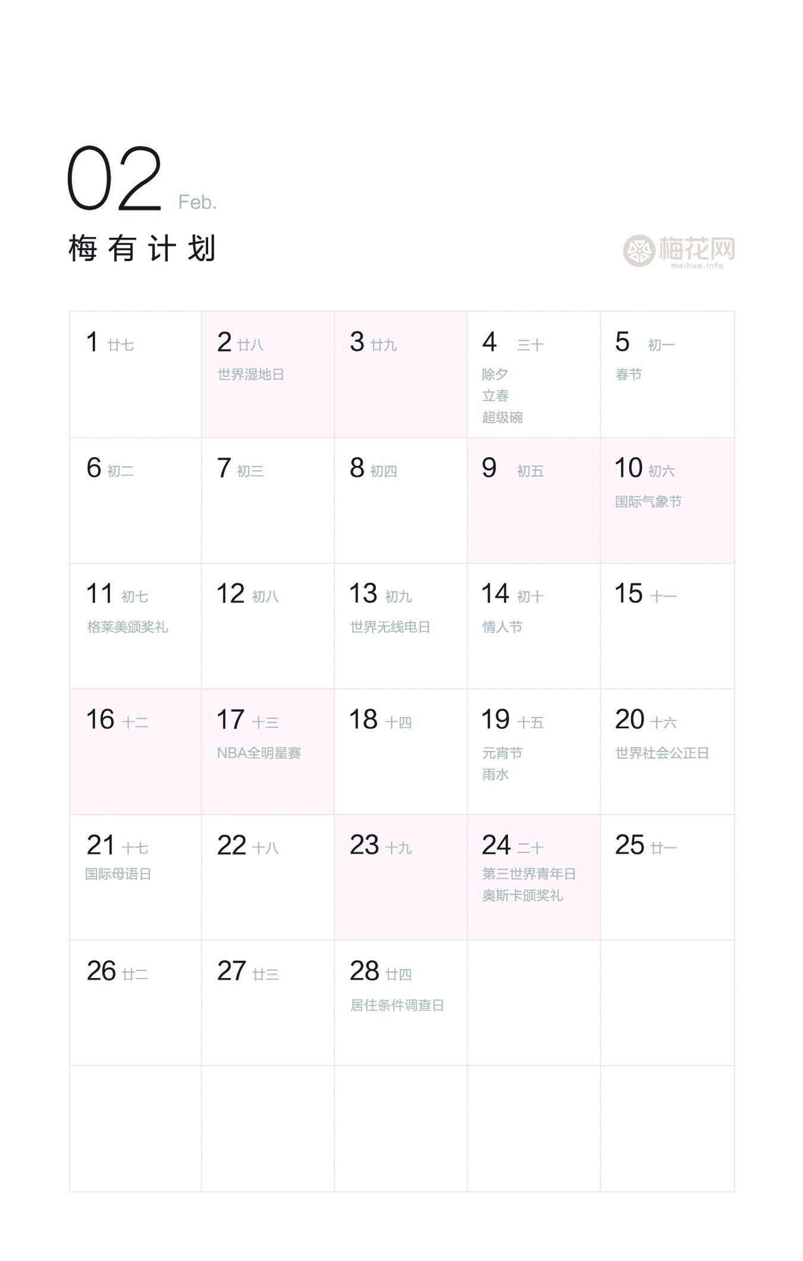This screenshot has width=803, height=1261.
Task: Click the 春节 label on February 5
Action: pyautogui.click(x=628, y=375)
